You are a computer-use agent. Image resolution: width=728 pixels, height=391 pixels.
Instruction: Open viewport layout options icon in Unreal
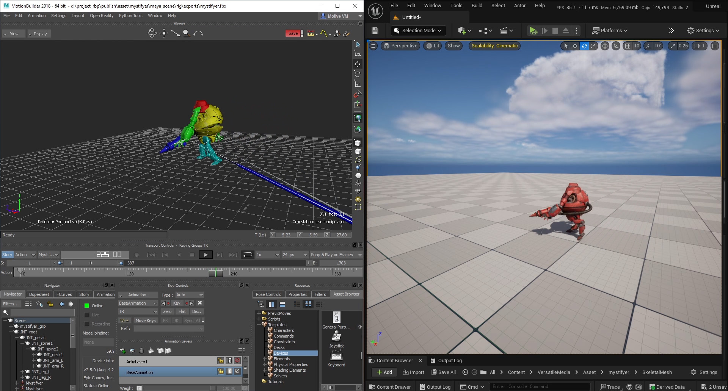715,46
